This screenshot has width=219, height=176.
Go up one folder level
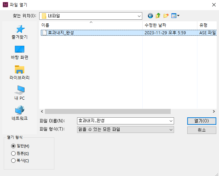(x=158, y=16)
